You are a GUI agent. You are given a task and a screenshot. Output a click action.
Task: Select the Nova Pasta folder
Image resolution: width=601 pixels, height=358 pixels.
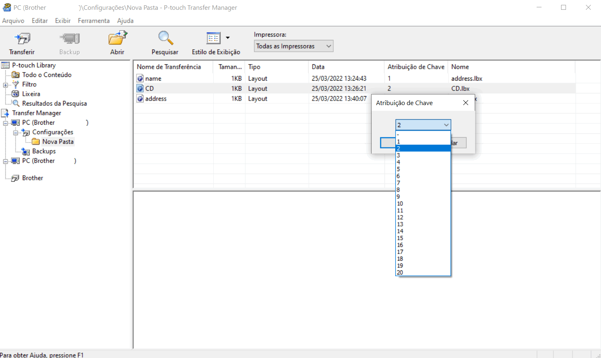point(58,142)
